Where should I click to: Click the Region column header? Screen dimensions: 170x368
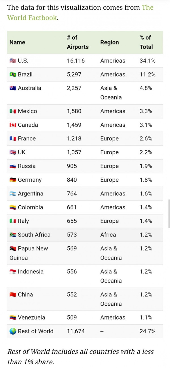(x=110, y=42)
